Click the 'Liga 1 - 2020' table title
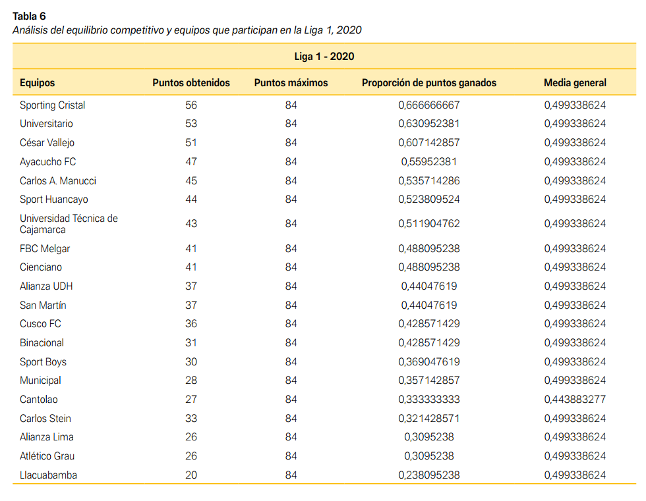The image size is (646, 501). pyautogui.click(x=324, y=57)
